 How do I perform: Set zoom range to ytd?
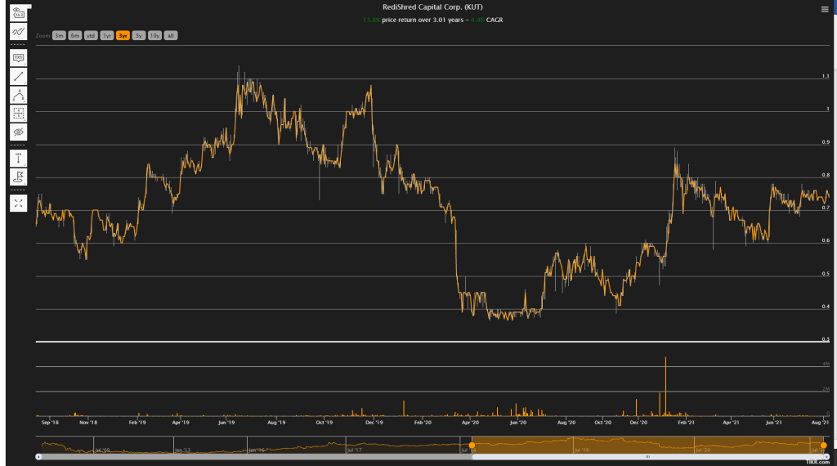pyautogui.click(x=91, y=36)
